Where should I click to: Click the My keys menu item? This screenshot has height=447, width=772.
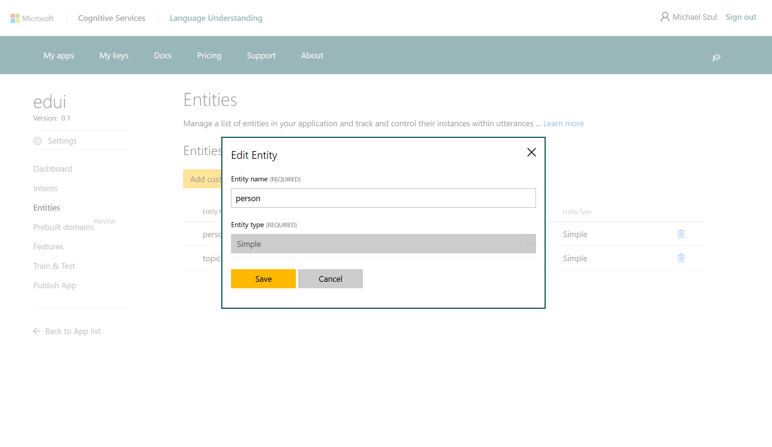114,55
